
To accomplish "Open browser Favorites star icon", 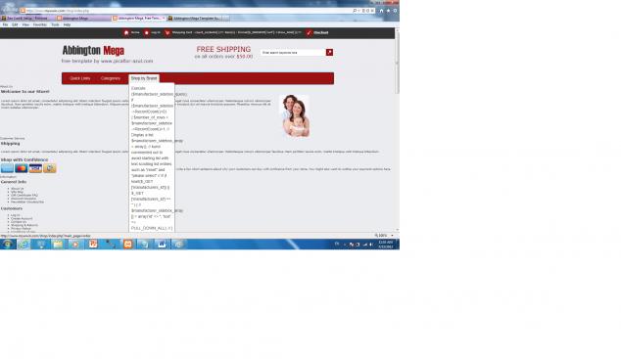I will 388,11.
